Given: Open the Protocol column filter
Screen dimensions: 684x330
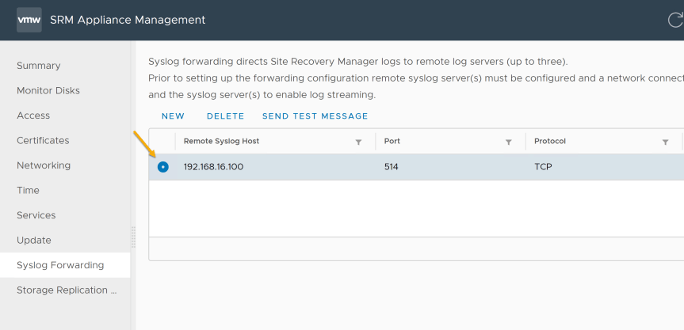Looking at the screenshot, I should (x=665, y=142).
